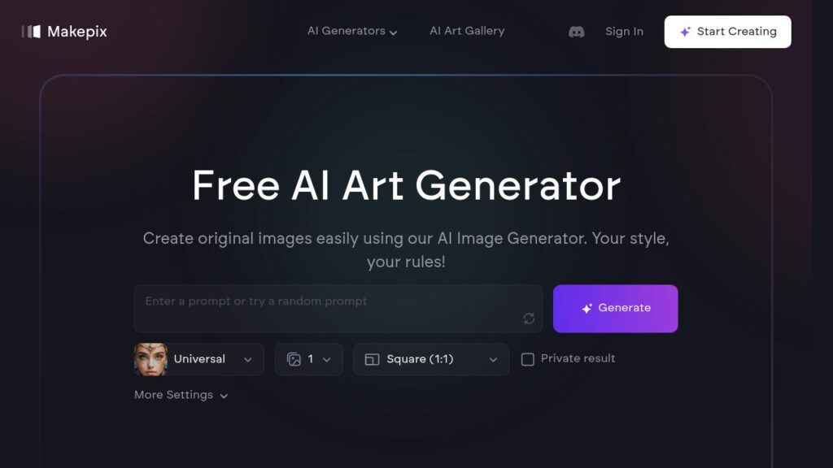This screenshot has height=468, width=833.
Task: Expand More Settings section
Action: [181, 395]
